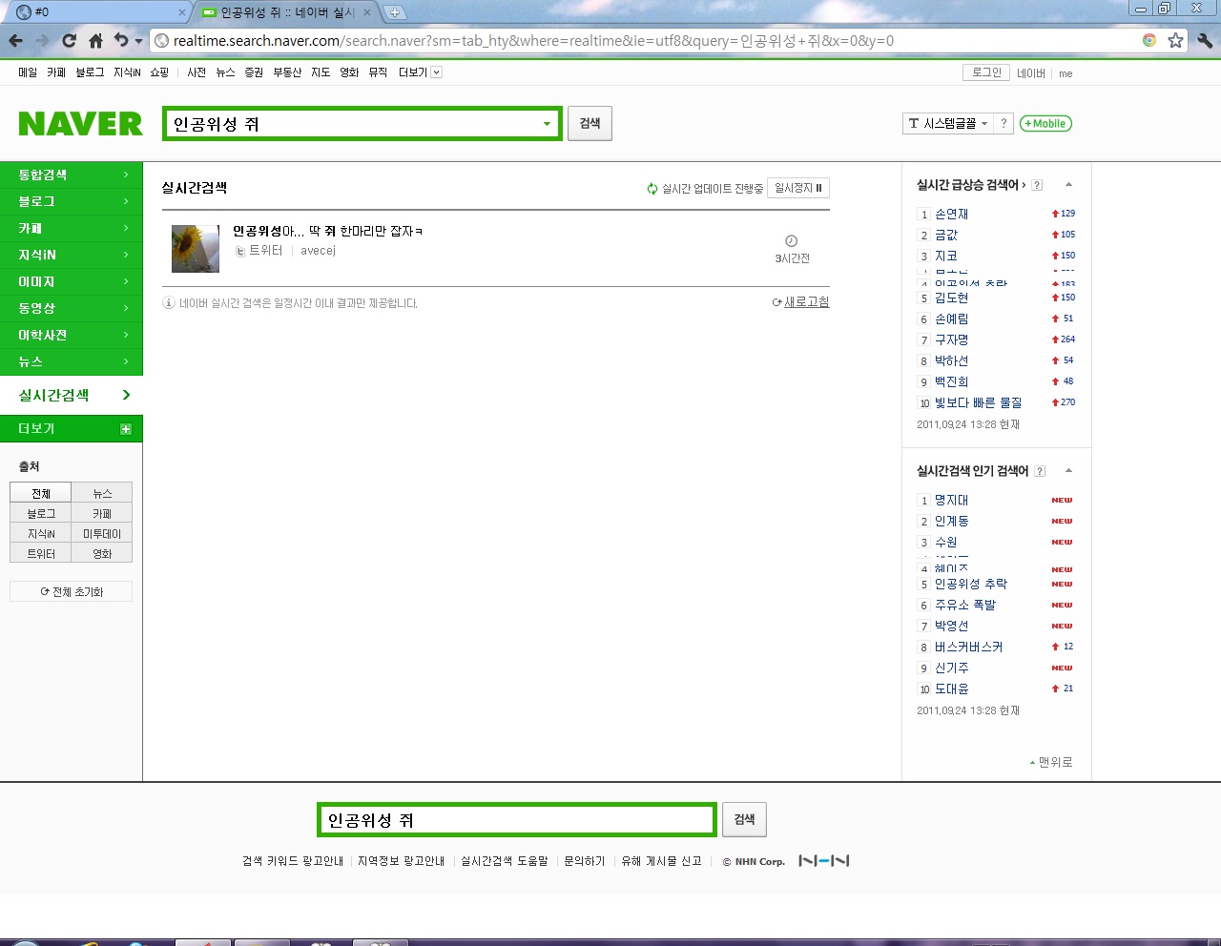Open the 시스템글꼴 font dropdown
Viewport: 1221px width, 946px height.
pyautogui.click(x=948, y=124)
